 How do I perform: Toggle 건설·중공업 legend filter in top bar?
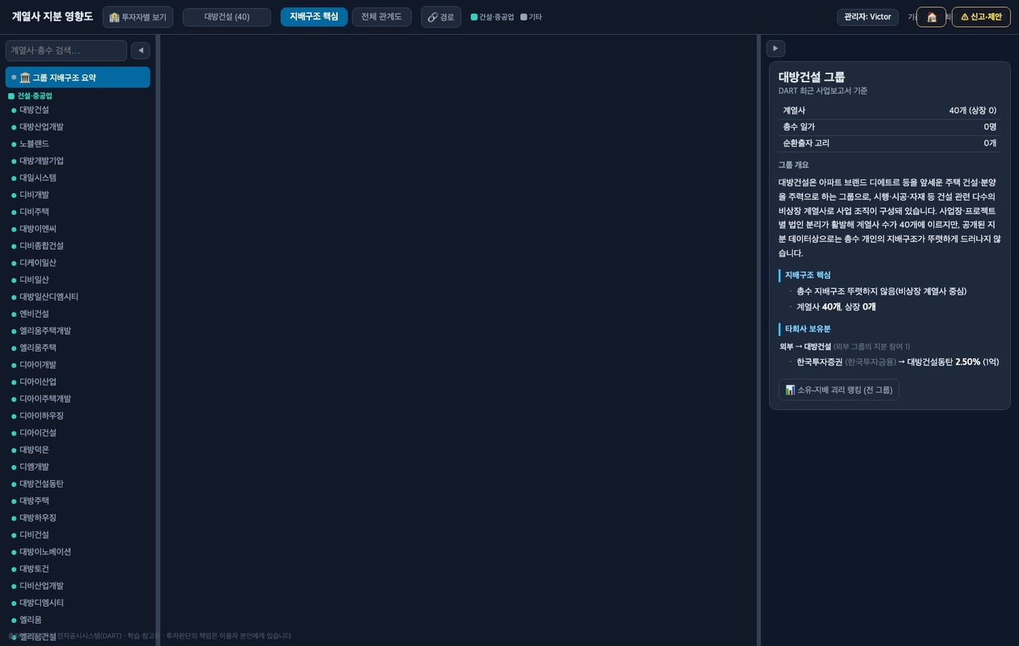pyautogui.click(x=492, y=17)
